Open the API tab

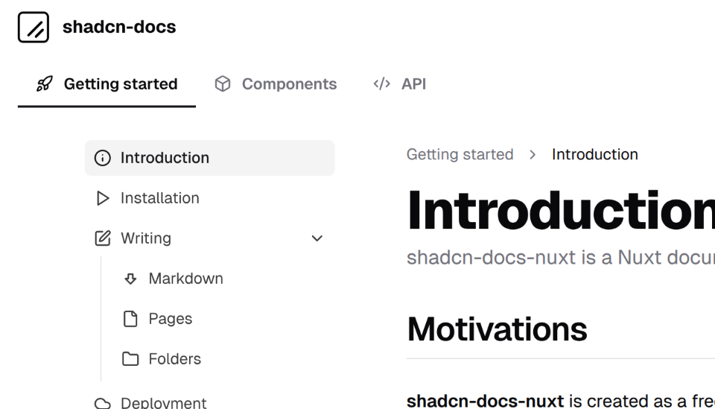[413, 84]
